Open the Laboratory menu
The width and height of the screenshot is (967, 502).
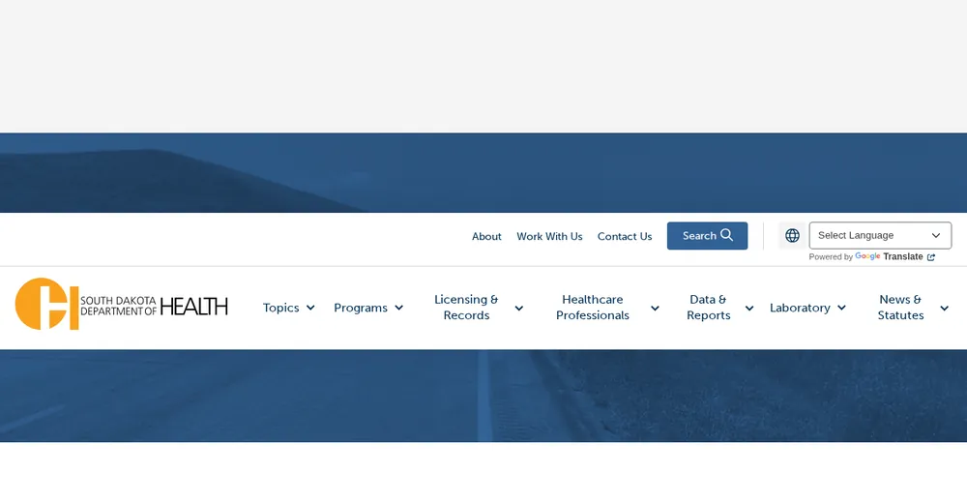[x=800, y=308]
